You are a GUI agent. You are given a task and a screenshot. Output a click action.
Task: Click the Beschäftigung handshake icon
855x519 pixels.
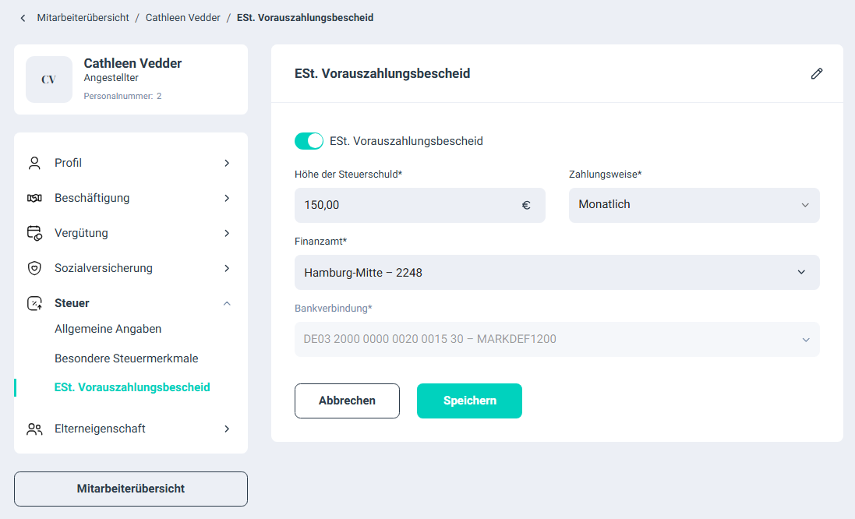pyautogui.click(x=34, y=198)
